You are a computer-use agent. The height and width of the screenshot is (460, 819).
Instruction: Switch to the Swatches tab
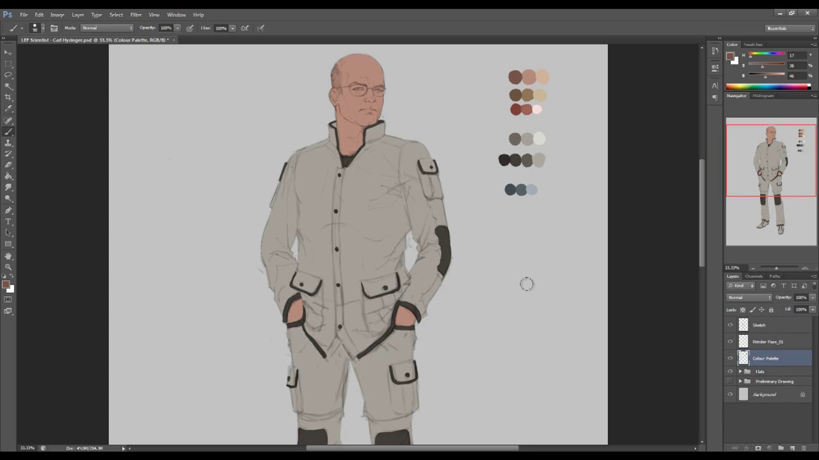753,45
